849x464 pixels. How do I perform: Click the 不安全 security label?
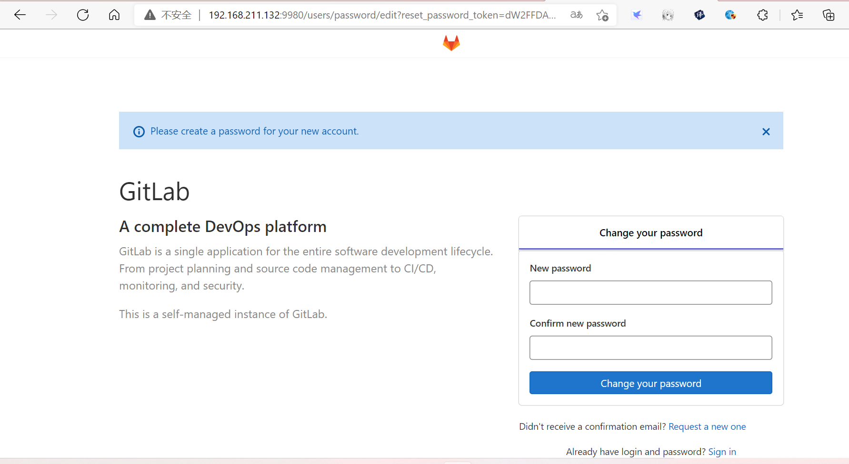176,15
